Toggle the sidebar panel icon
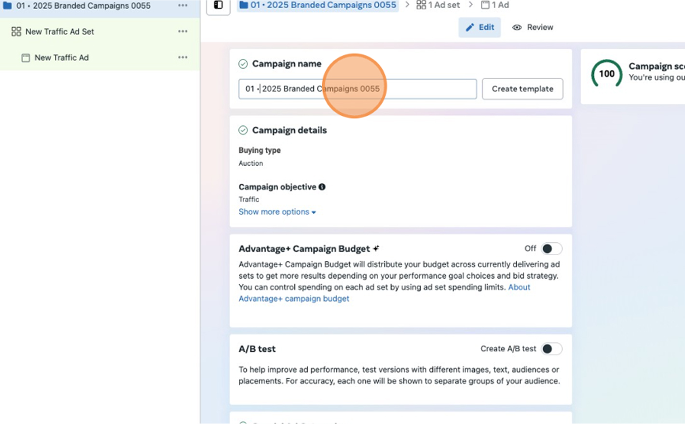Image resolution: width=685 pixels, height=424 pixels. coord(218,5)
